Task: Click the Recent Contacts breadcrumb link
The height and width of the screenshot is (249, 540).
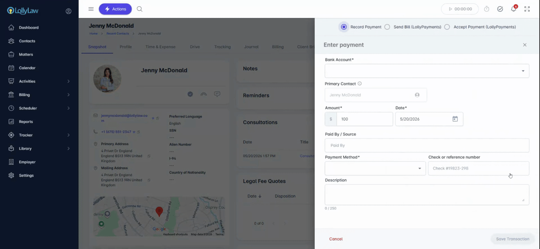Action: [x=118, y=34]
